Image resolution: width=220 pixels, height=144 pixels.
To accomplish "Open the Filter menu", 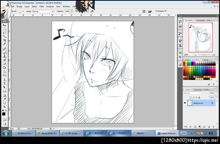I will (42, 7).
